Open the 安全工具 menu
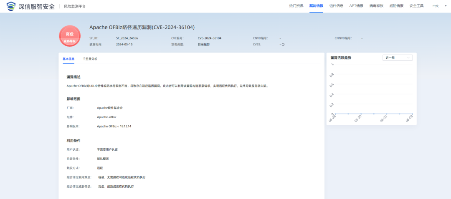The image size is (451, 199). click(x=416, y=6)
